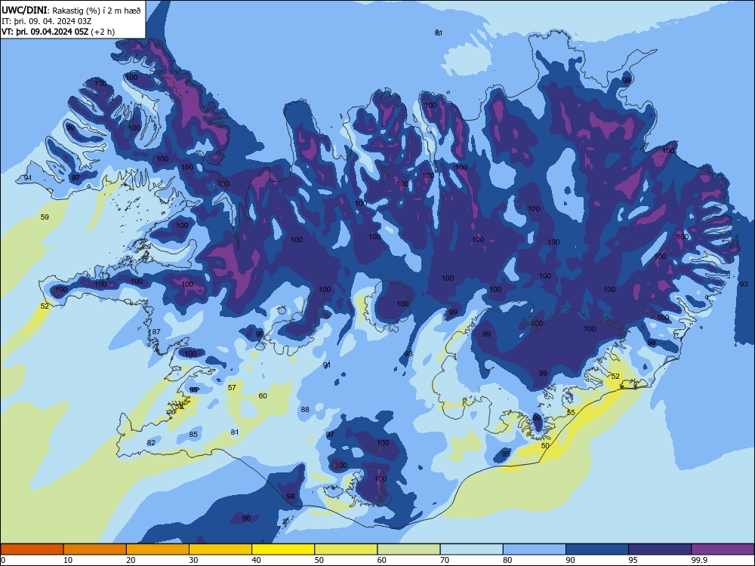The width and height of the screenshot is (755, 566).
Task: Select the legend tick label '30'
Action: 193,560
